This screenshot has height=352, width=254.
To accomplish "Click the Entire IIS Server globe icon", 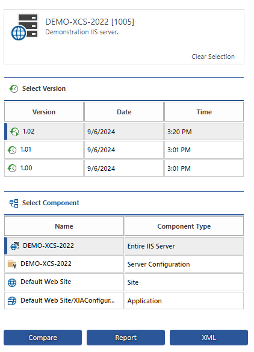I will (x=14, y=246).
